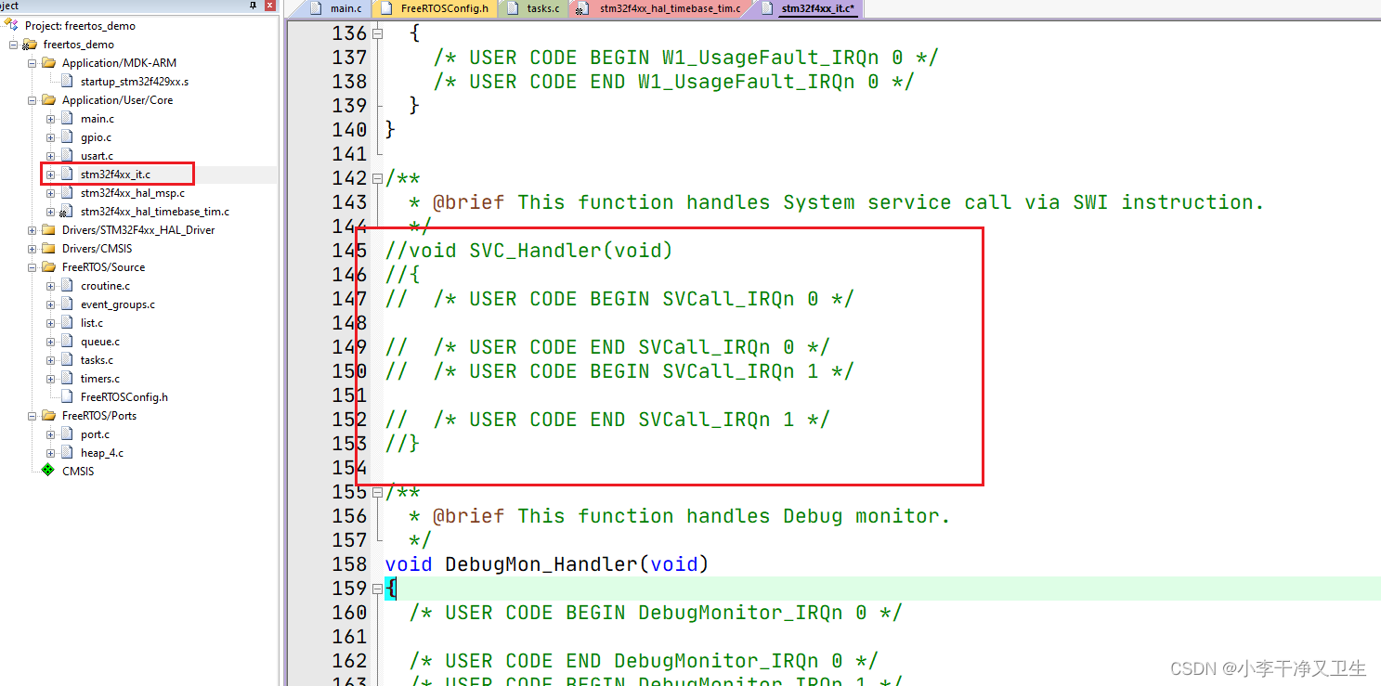Expand the usart.c tree node
The image size is (1381, 686).
[x=50, y=155]
